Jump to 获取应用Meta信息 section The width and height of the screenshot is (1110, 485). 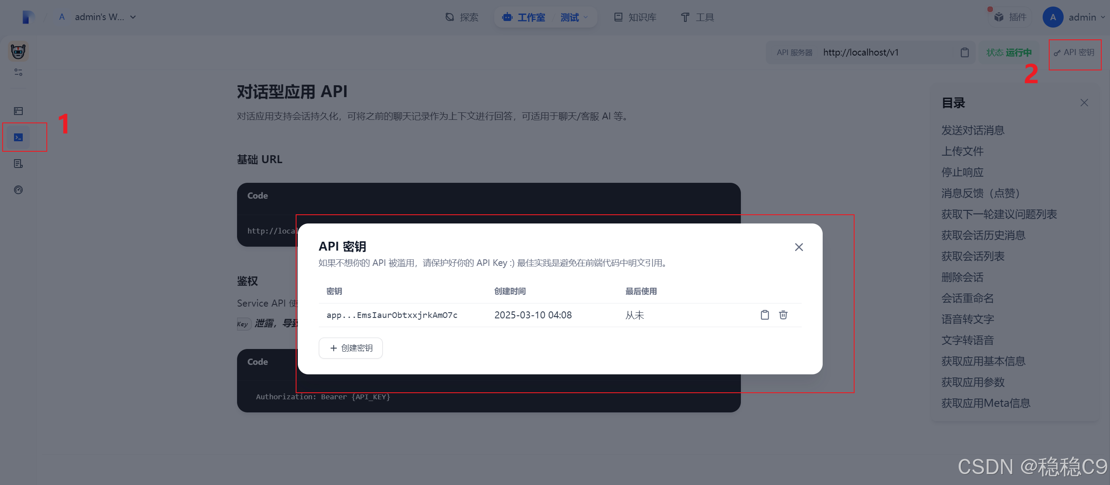pos(986,403)
